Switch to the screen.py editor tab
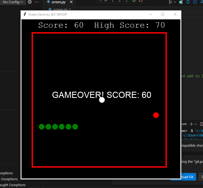 (x=58, y=2)
